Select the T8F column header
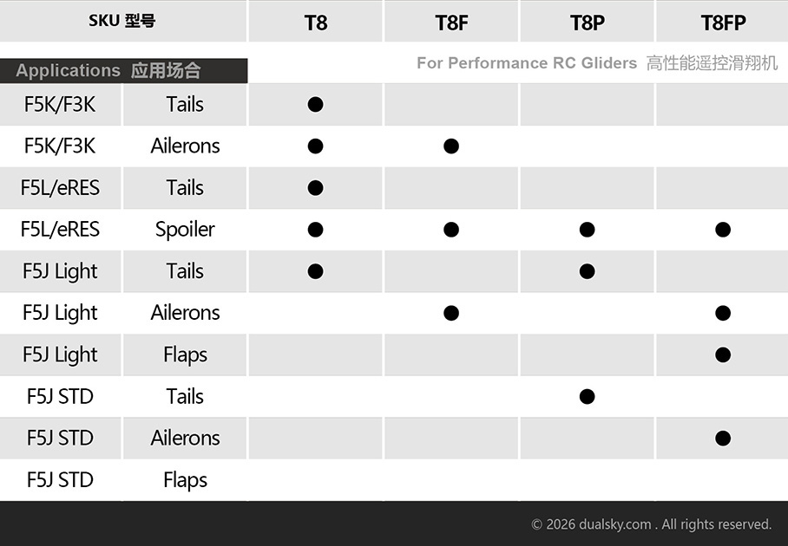The height and width of the screenshot is (546, 788). point(451,22)
